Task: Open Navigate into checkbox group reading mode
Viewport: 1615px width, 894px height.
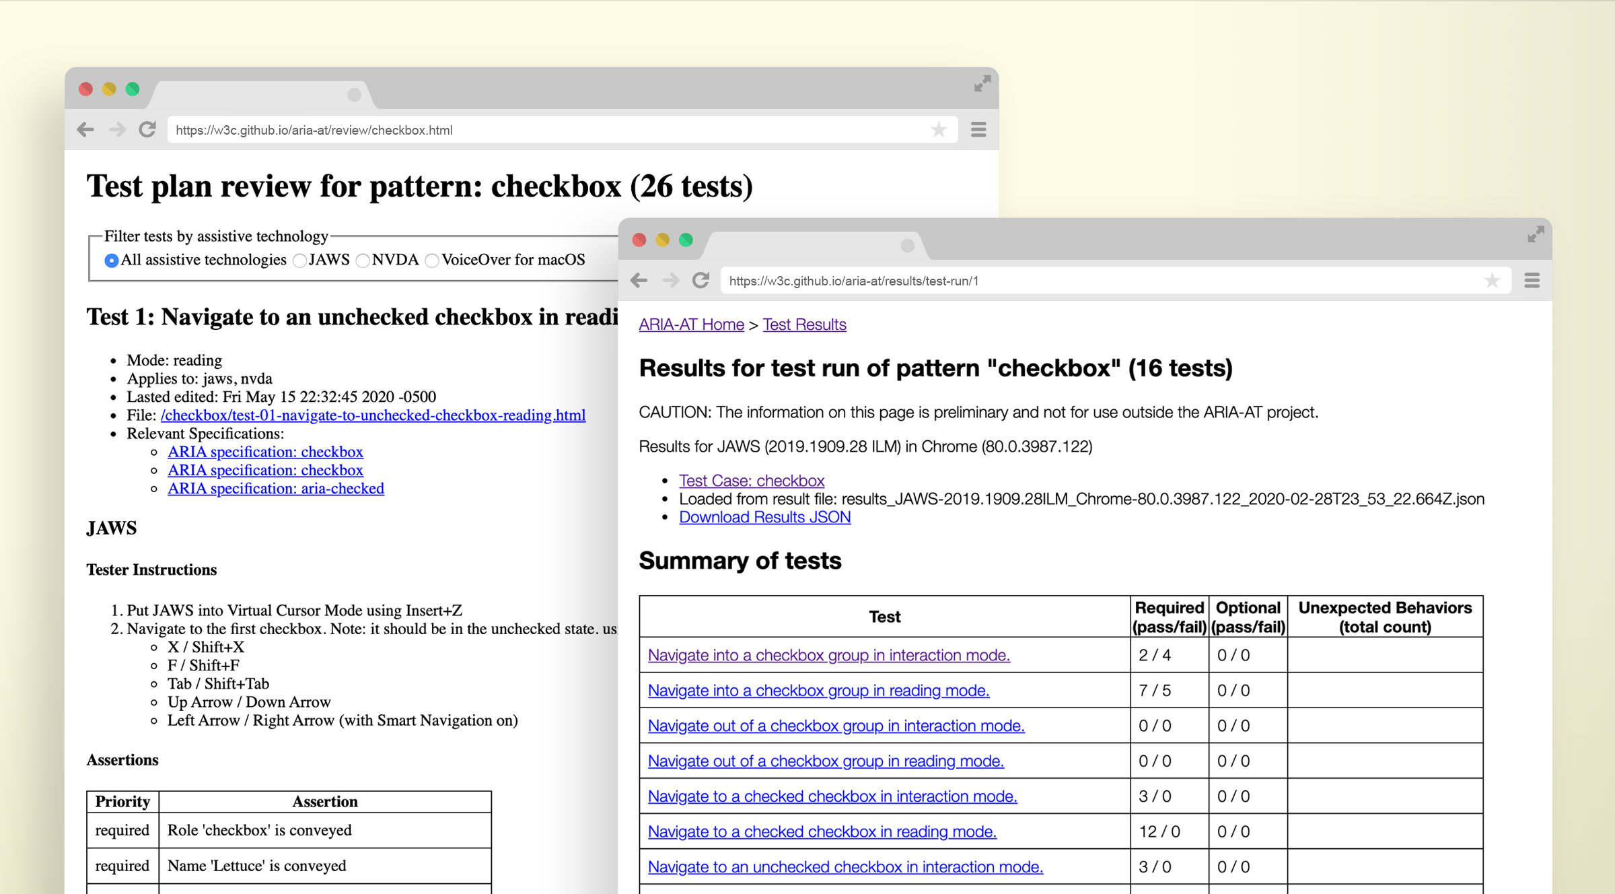Action: pyautogui.click(x=818, y=690)
